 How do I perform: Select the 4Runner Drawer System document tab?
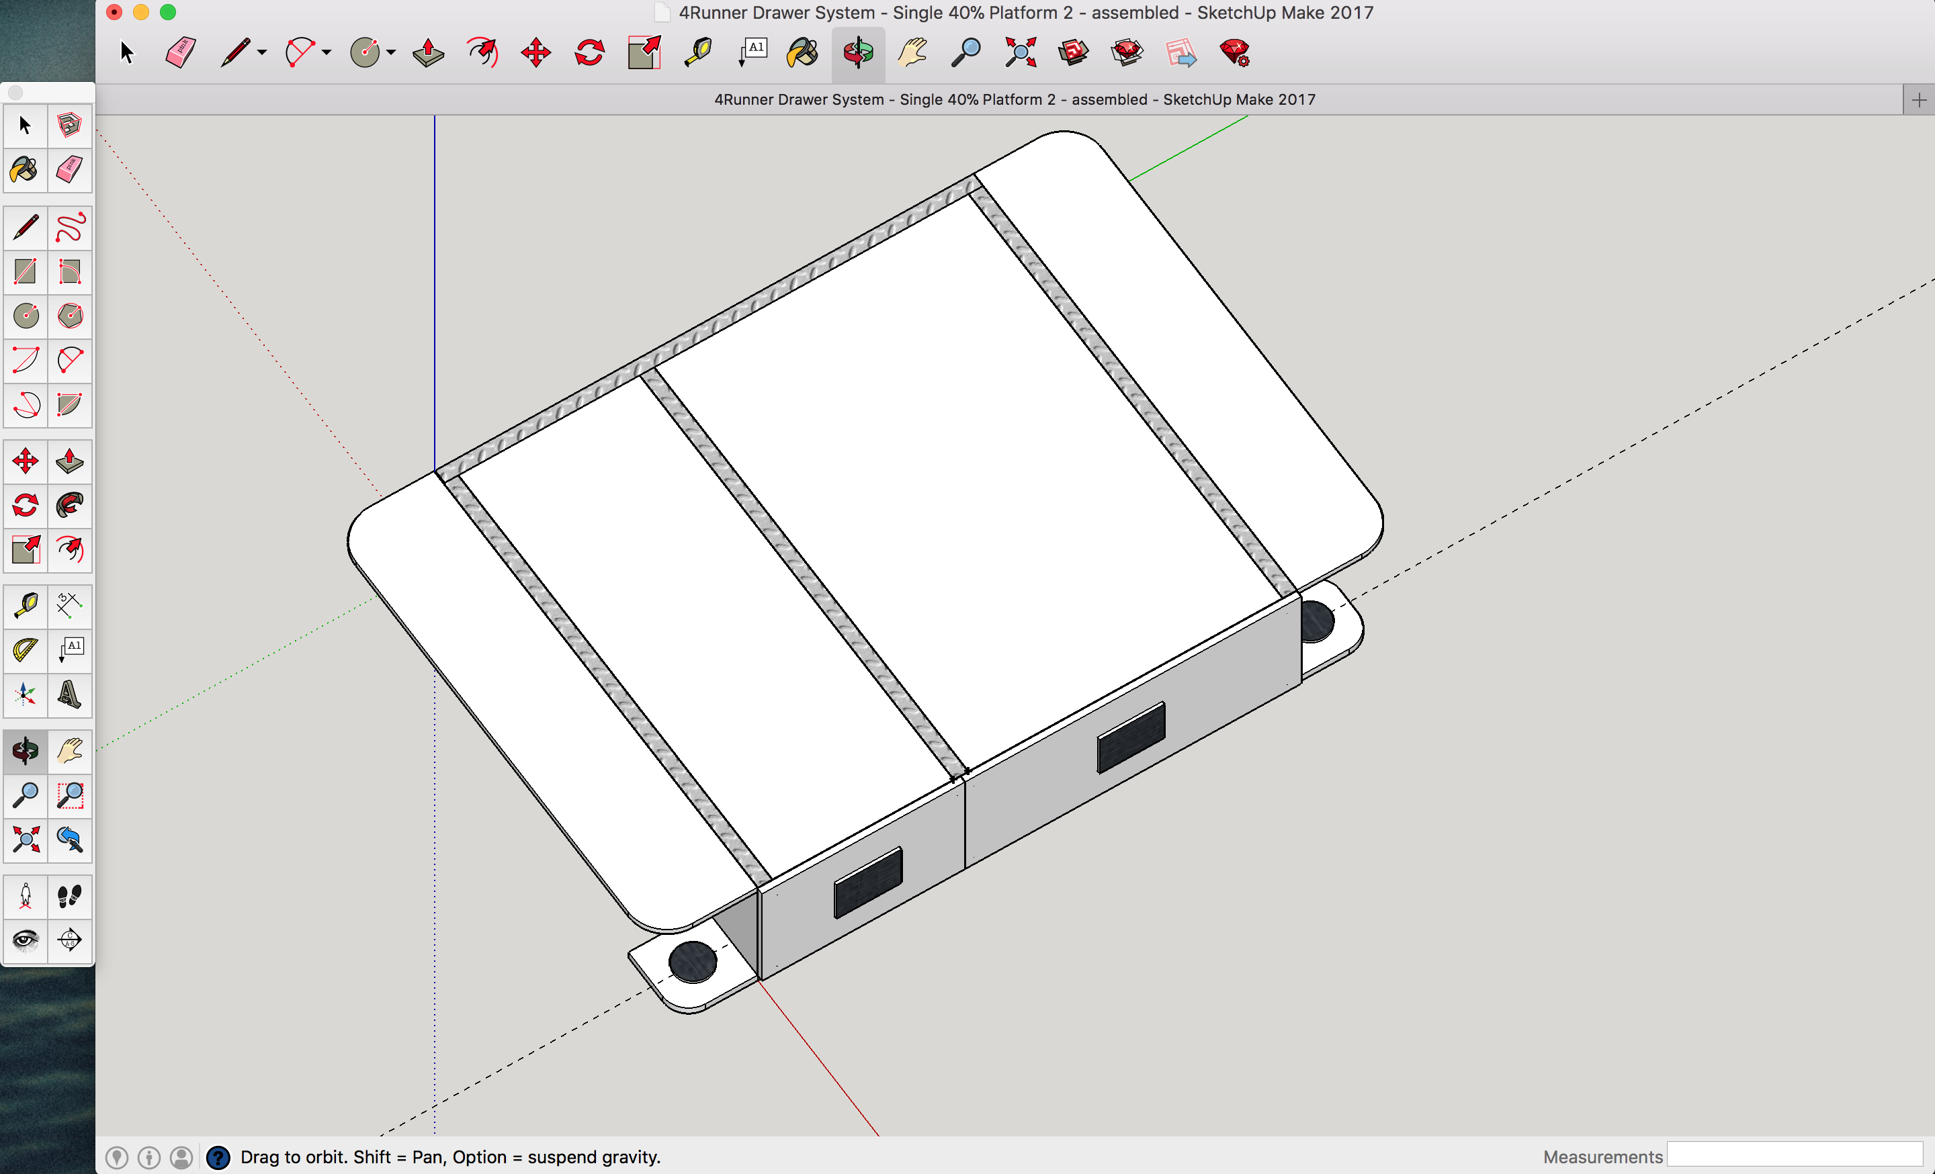coord(1015,99)
